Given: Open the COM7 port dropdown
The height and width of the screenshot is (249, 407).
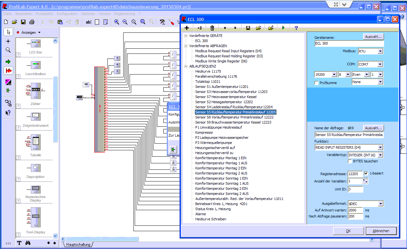Looking at the screenshot, I should click(x=380, y=64).
